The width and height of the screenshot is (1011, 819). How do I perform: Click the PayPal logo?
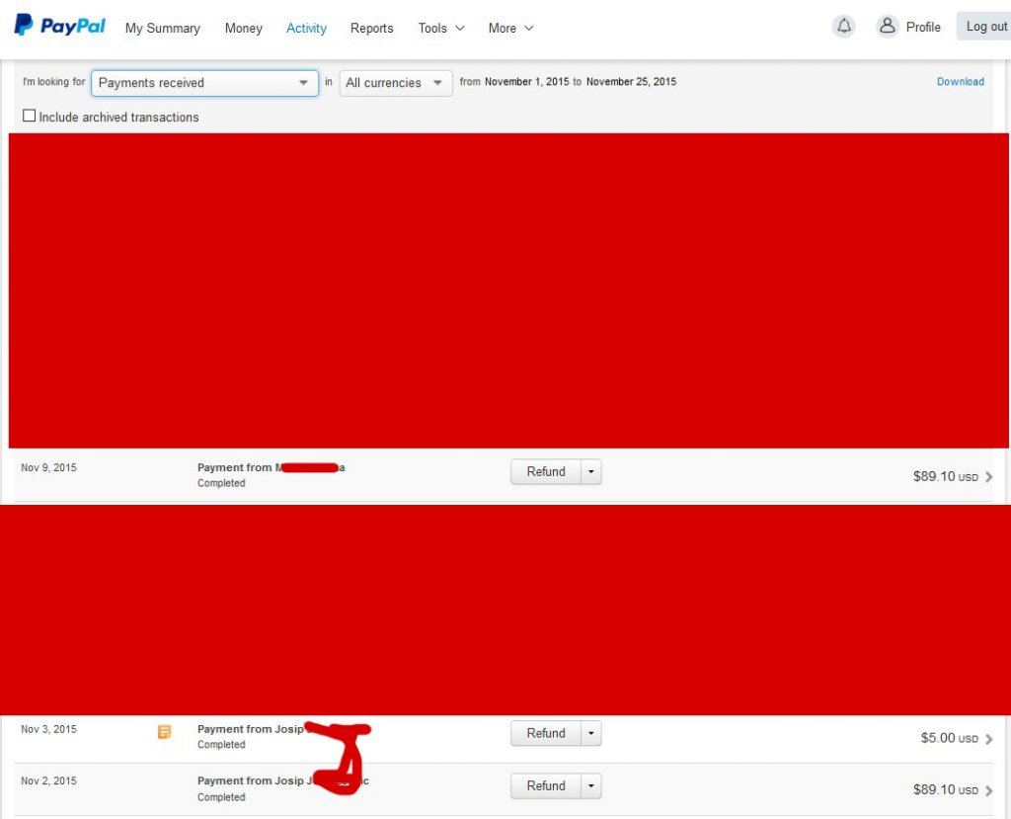[60, 26]
